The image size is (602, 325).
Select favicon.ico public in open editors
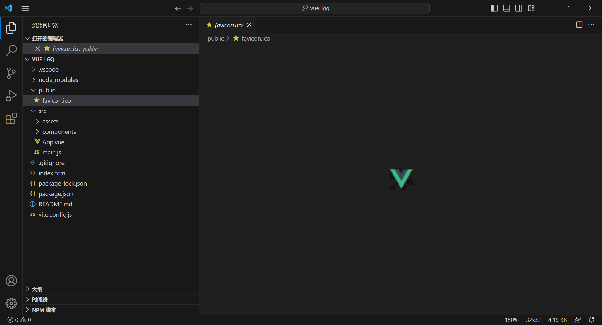[111, 49]
